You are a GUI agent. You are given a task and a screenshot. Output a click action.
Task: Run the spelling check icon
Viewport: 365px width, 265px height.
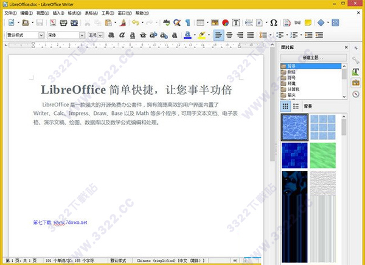point(166,22)
